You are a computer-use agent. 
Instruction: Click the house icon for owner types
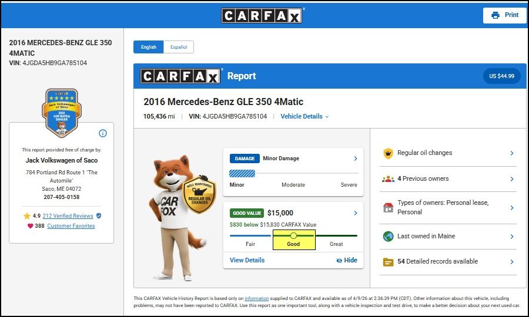388,208
